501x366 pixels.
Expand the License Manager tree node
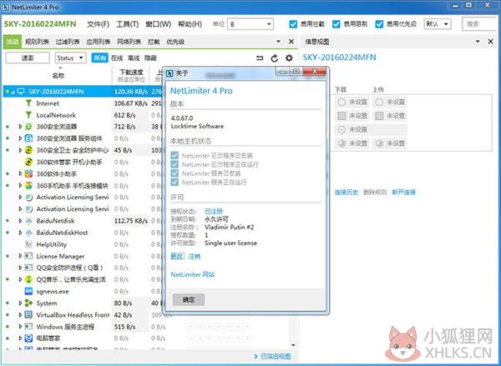[20, 256]
